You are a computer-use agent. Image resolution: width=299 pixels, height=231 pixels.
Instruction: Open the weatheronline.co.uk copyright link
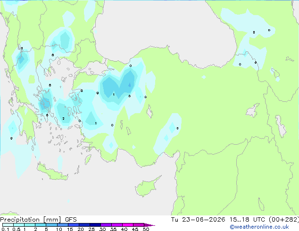tap(259, 227)
